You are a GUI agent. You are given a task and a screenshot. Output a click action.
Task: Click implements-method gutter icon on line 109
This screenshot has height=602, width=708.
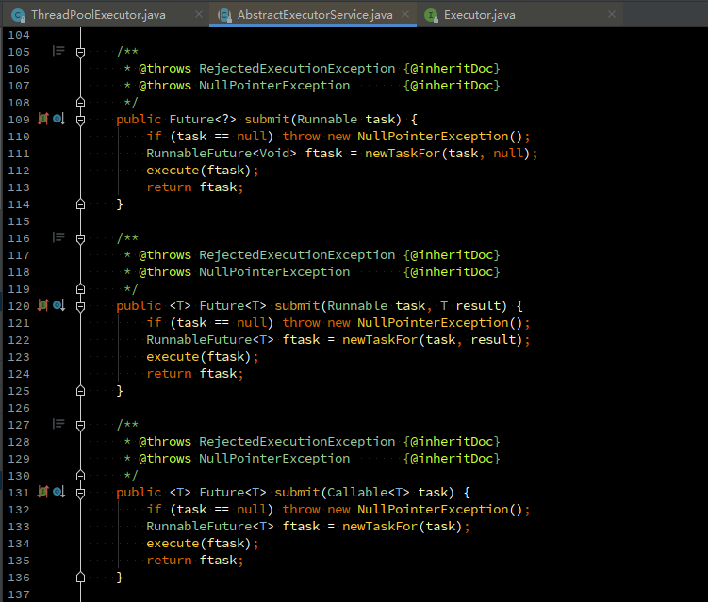pos(43,119)
